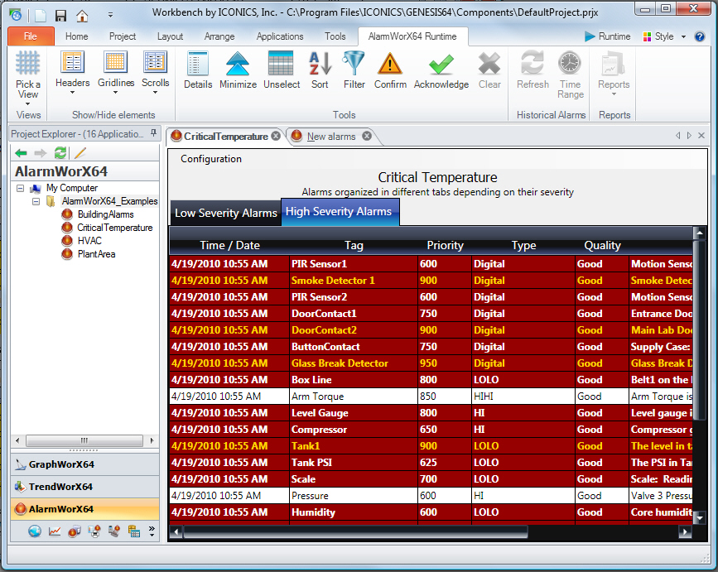Collapse AlarmWorX64_Examples folder node

36,201
